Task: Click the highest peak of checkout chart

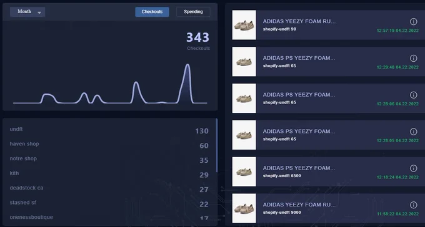Action: pos(187,65)
